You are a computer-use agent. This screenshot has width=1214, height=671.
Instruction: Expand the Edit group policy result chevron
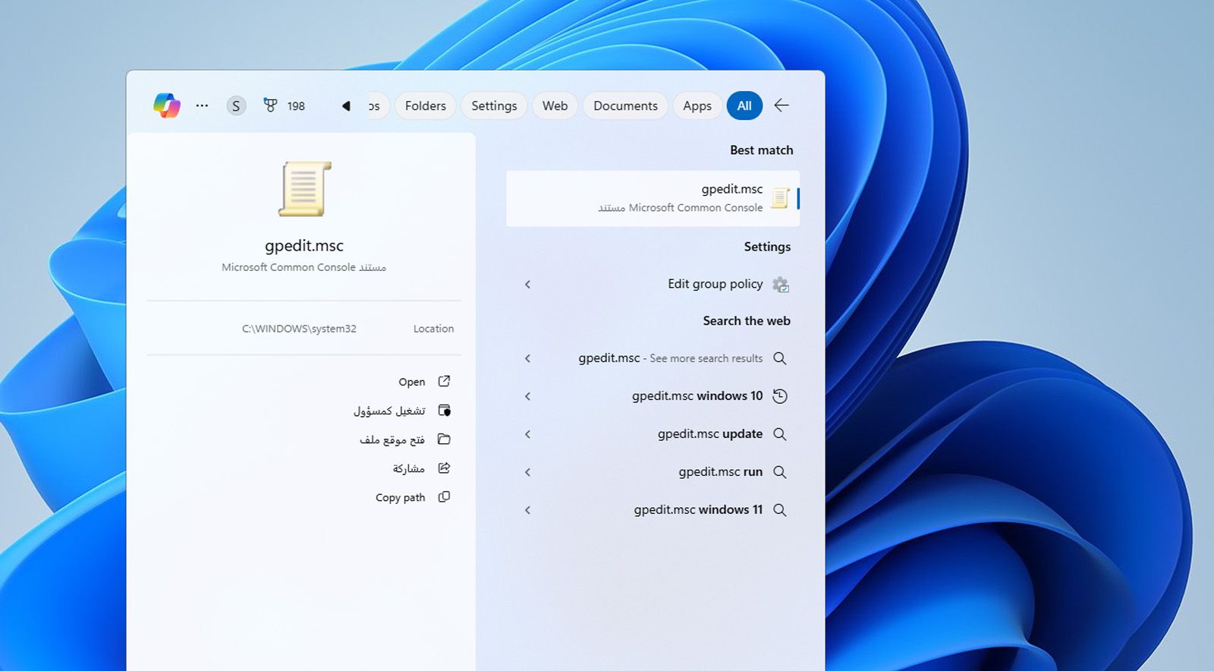tap(528, 285)
